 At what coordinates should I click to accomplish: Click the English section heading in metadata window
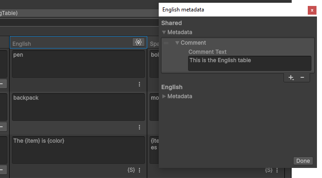pyautogui.click(x=172, y=87)
